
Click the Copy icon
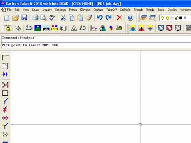(72, 18)
